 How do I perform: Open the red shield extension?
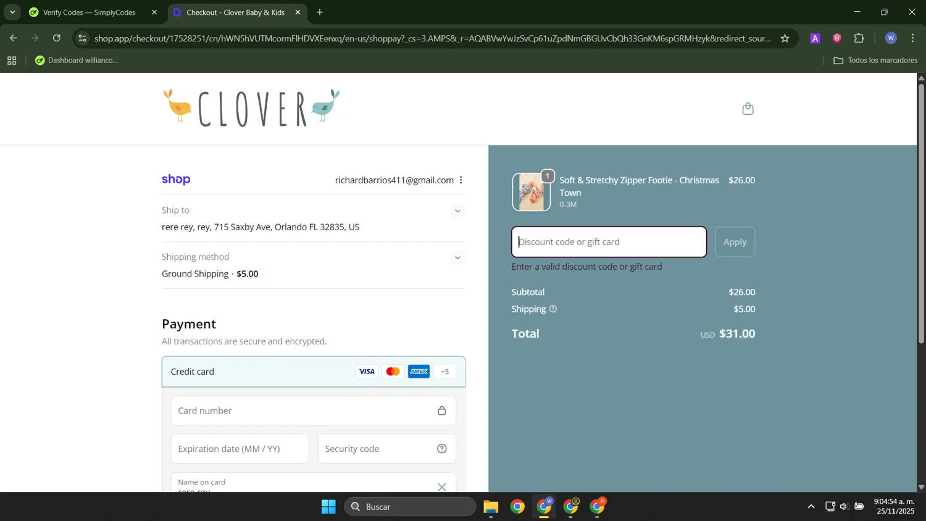pyautogui.click(x=837, y=38)
